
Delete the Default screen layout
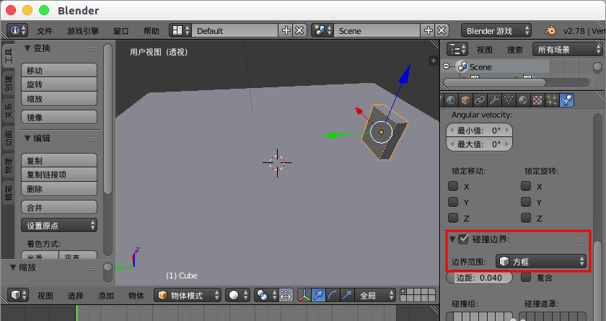[299, 30]
